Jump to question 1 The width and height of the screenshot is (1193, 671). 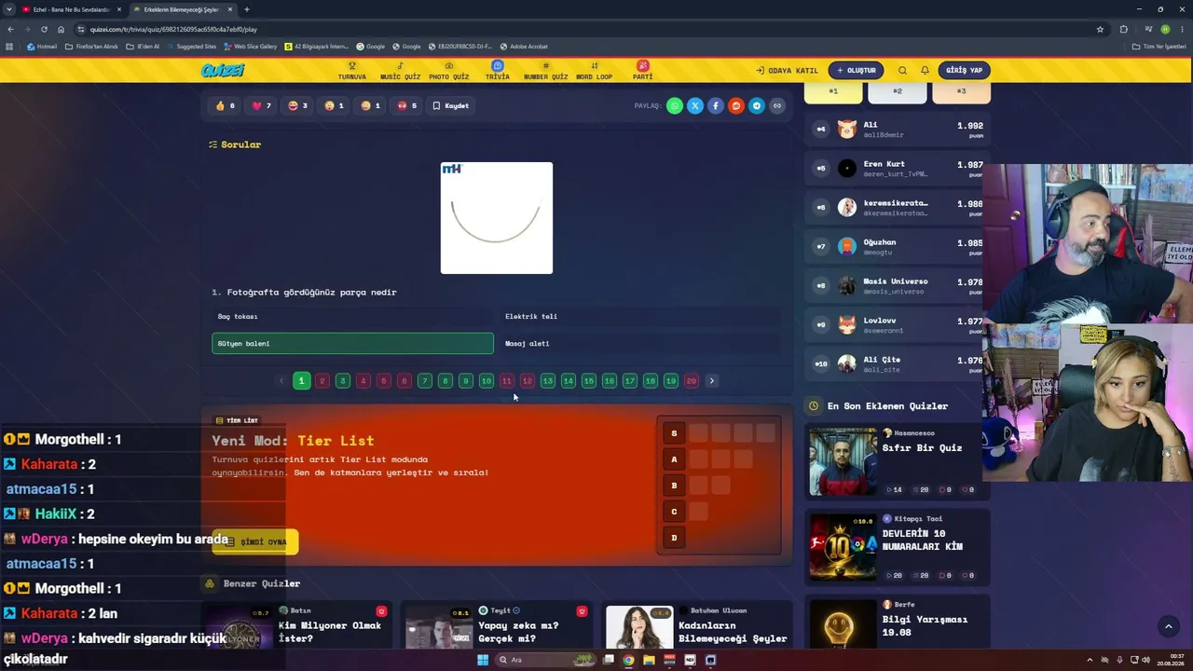(301, 381)
